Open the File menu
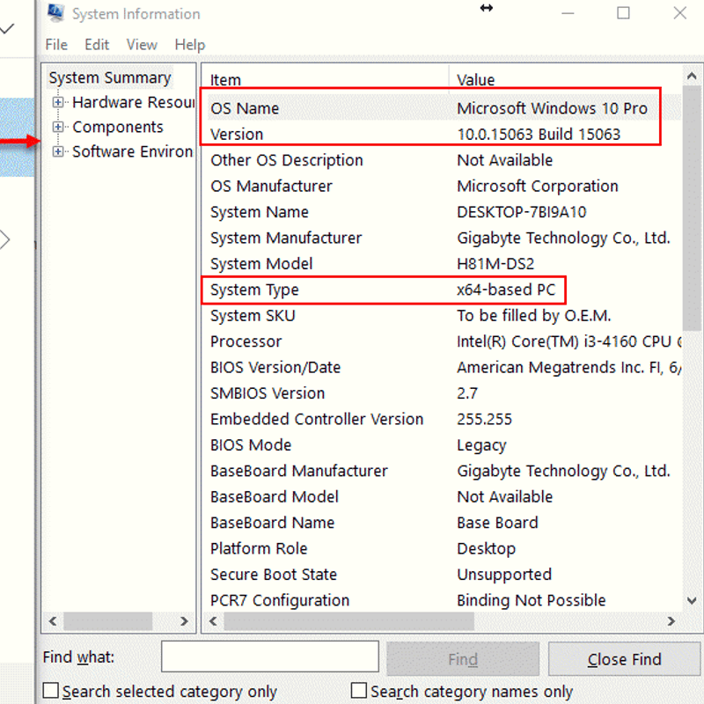This screenshot has height=704, width=704. [x=56, y=45]
